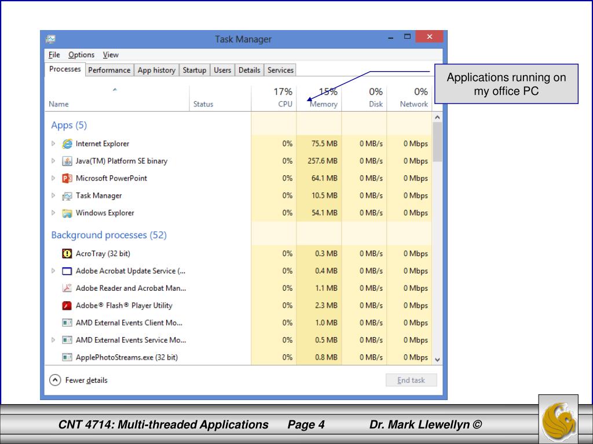Image resolution: width=593 pixels, height=444 pixels.
Task: Expand the Task Manager process group
Action: 53,195
